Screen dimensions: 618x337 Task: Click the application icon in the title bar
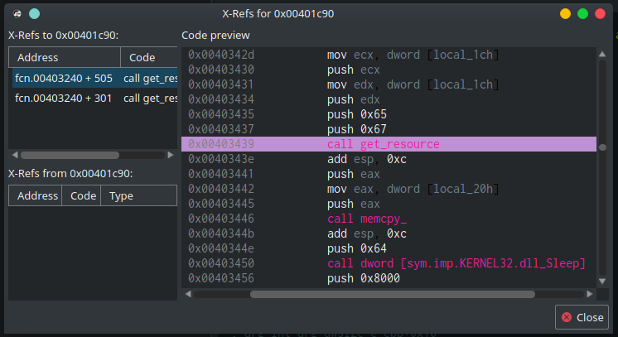(x=17, y=13)
